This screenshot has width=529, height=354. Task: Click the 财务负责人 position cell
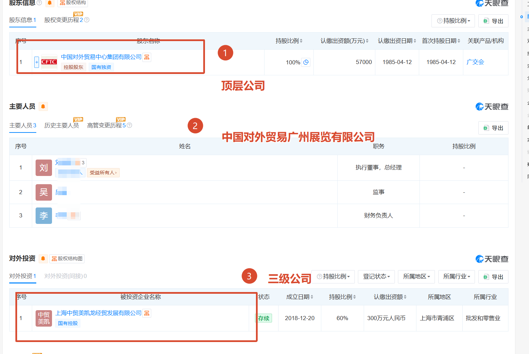click(378, 215)
